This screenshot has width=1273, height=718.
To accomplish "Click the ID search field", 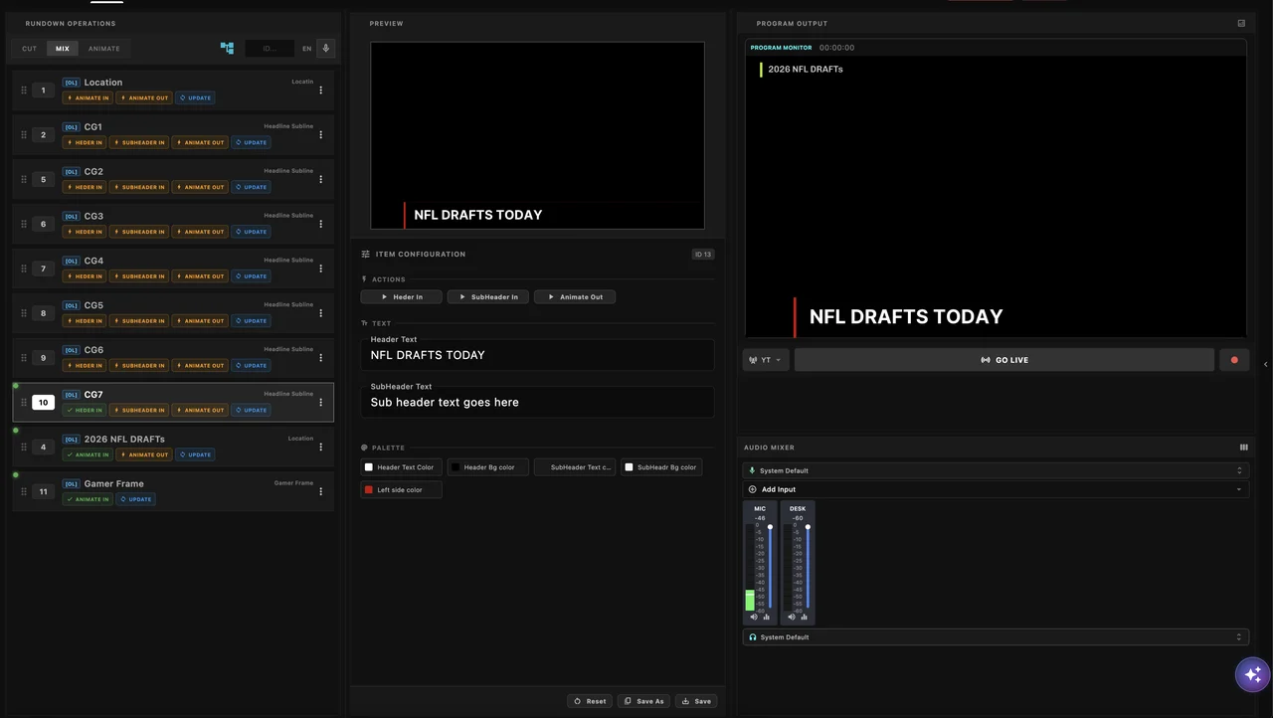I will tap(270, 48).
